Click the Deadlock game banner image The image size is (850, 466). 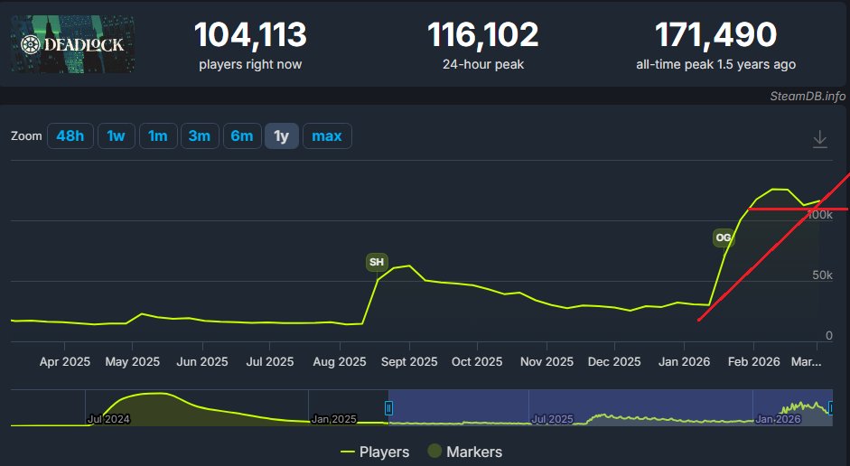72,44
